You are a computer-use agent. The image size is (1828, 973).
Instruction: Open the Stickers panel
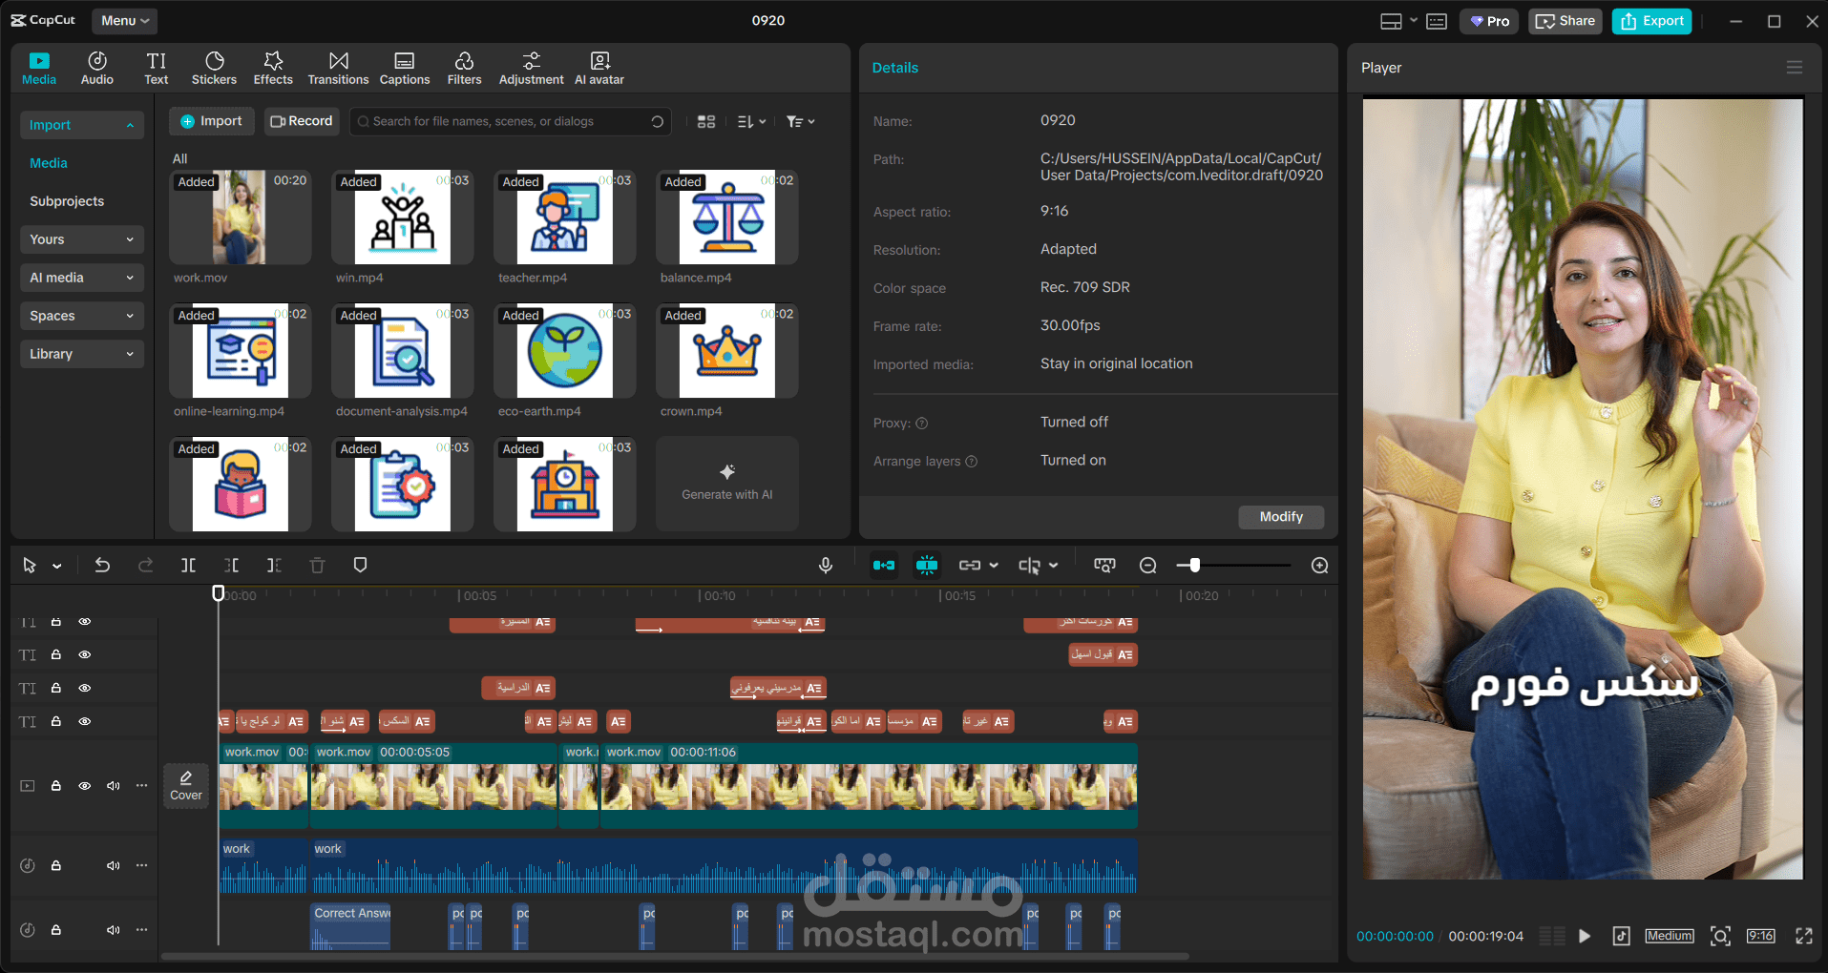pos(214,68)
